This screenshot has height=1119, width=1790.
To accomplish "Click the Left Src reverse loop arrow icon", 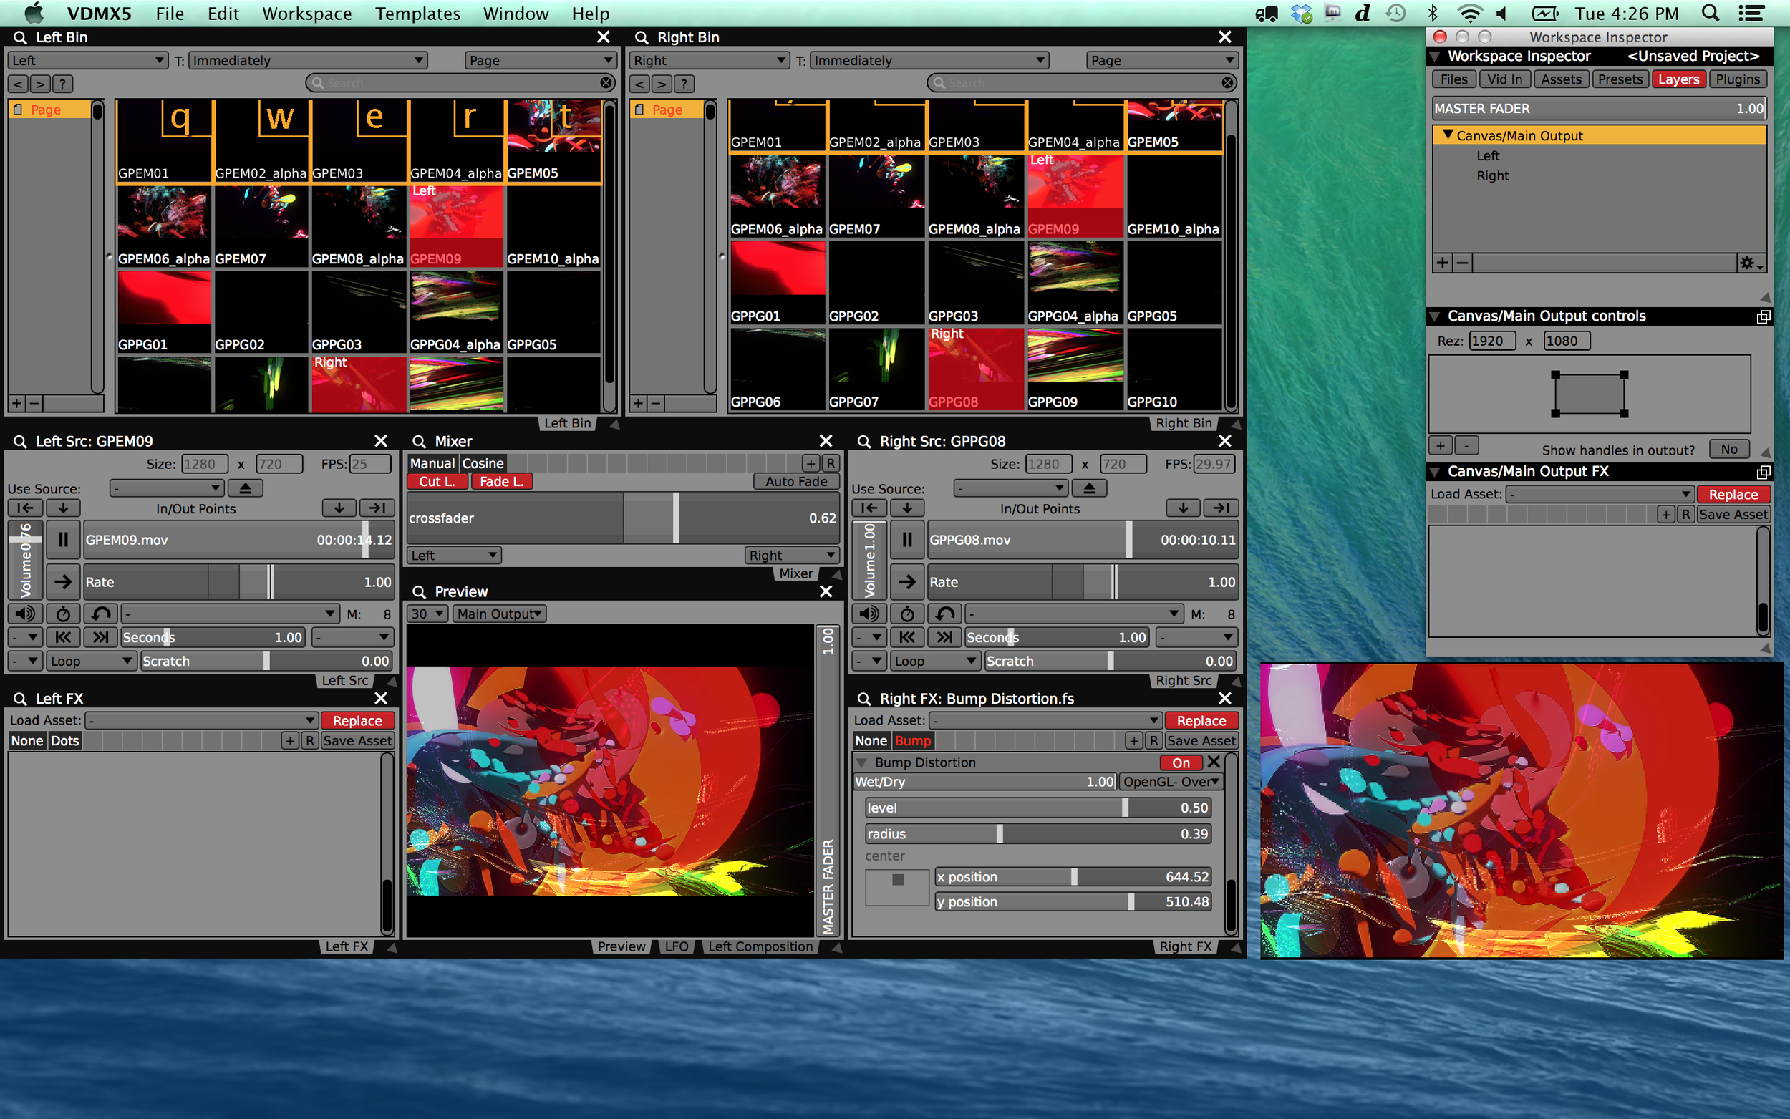I will (101, 614).
